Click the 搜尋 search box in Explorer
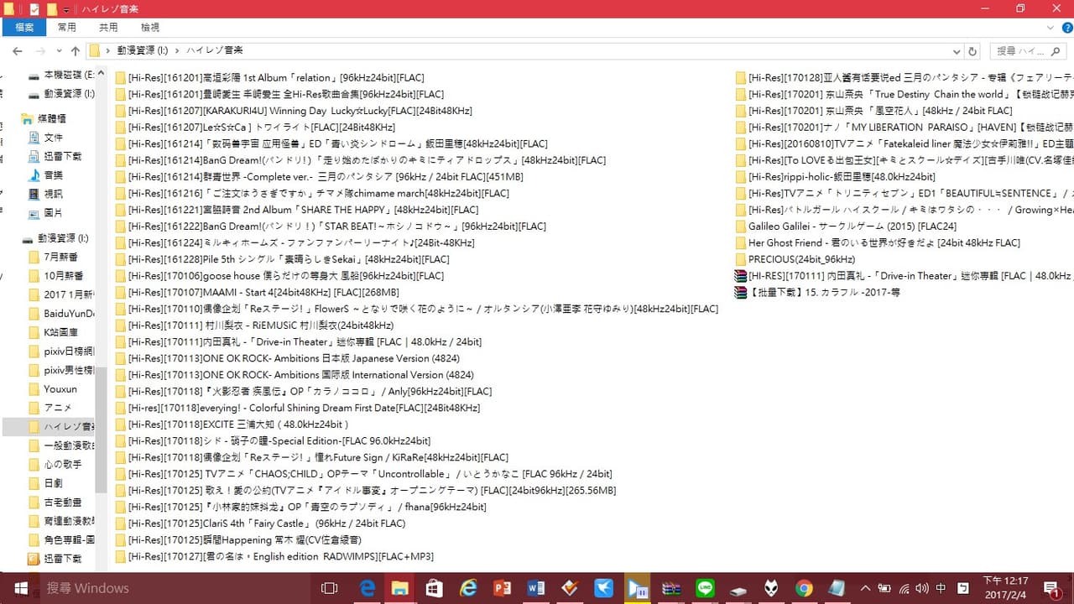The width and height of the screenshot is (1074, 604). pyautogui.click(x=1028, y=51)
